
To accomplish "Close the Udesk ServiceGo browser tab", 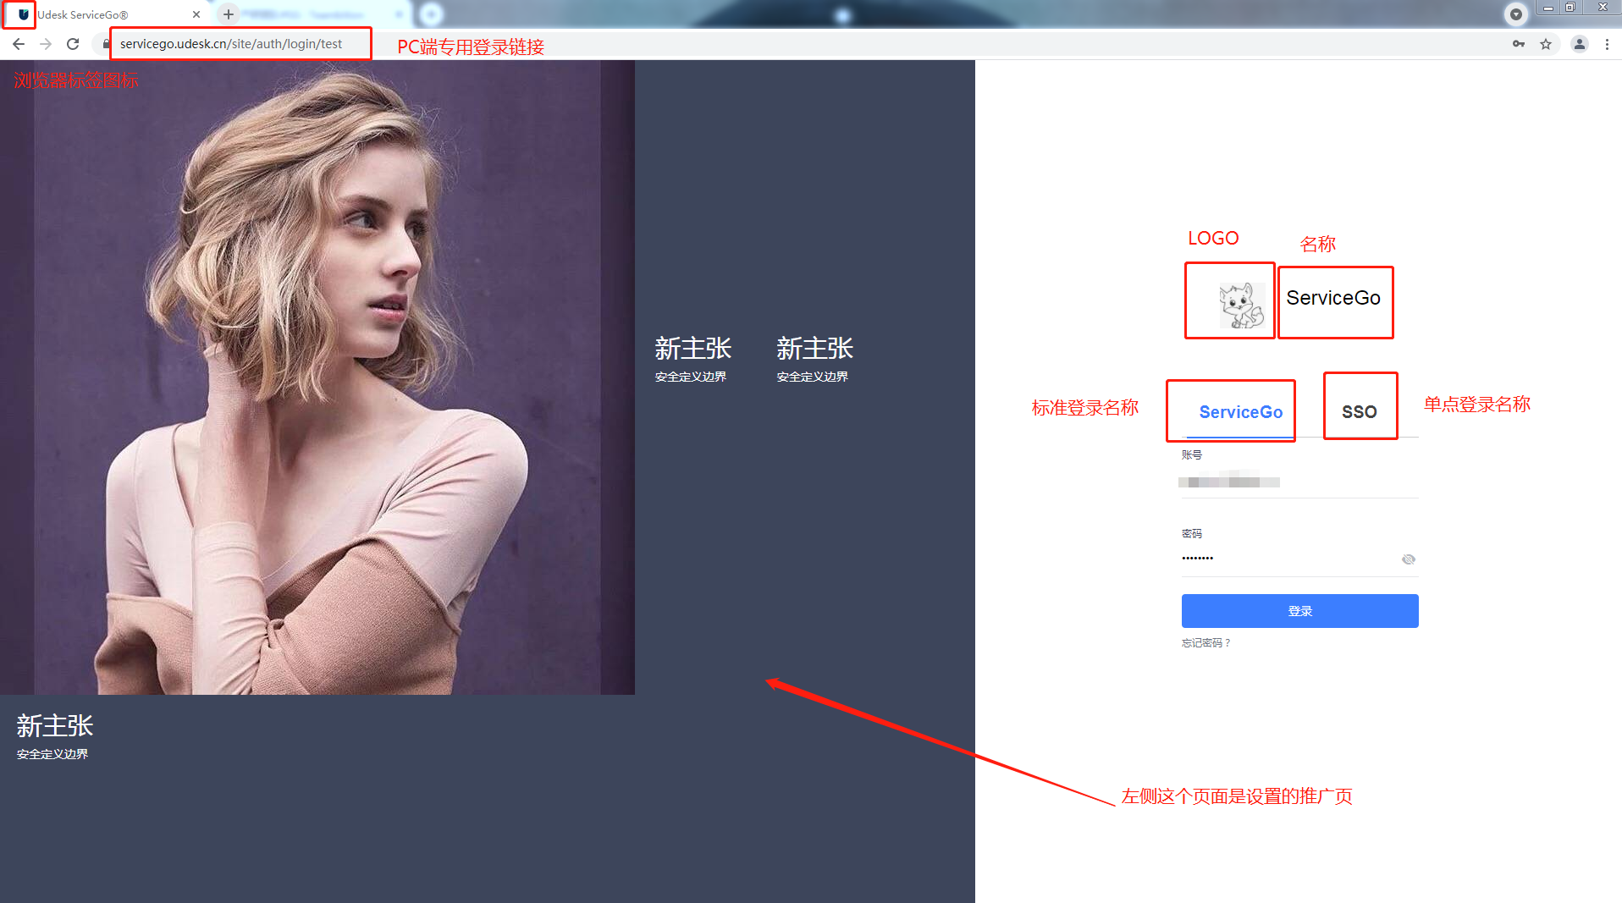I will coord(196,14).
